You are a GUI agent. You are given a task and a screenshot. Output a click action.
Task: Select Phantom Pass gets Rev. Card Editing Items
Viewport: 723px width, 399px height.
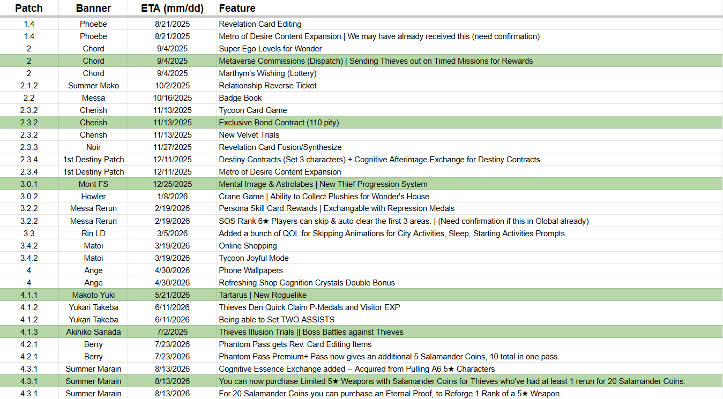(469, 344)
